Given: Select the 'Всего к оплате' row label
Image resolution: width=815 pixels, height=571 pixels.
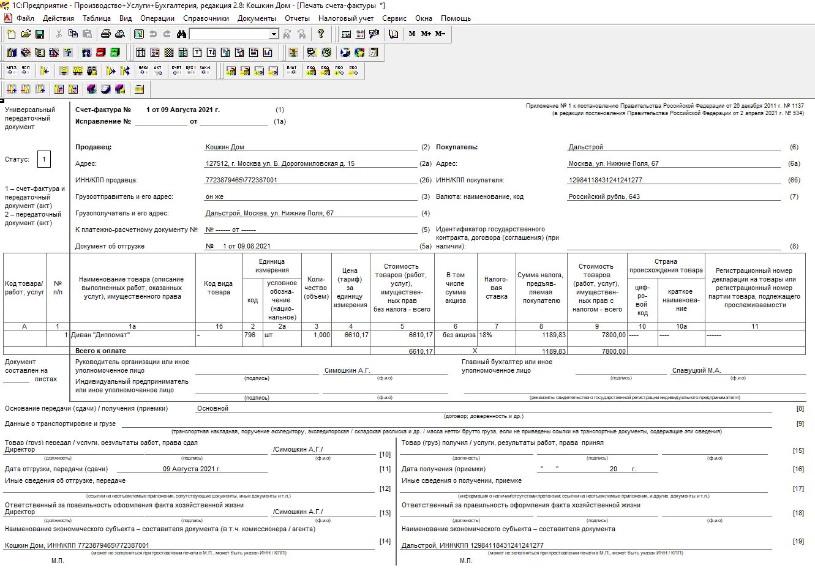Looking at the screenshot, I should coord(100,351).
